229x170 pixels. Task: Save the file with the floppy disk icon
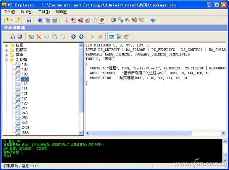(29, 20)
